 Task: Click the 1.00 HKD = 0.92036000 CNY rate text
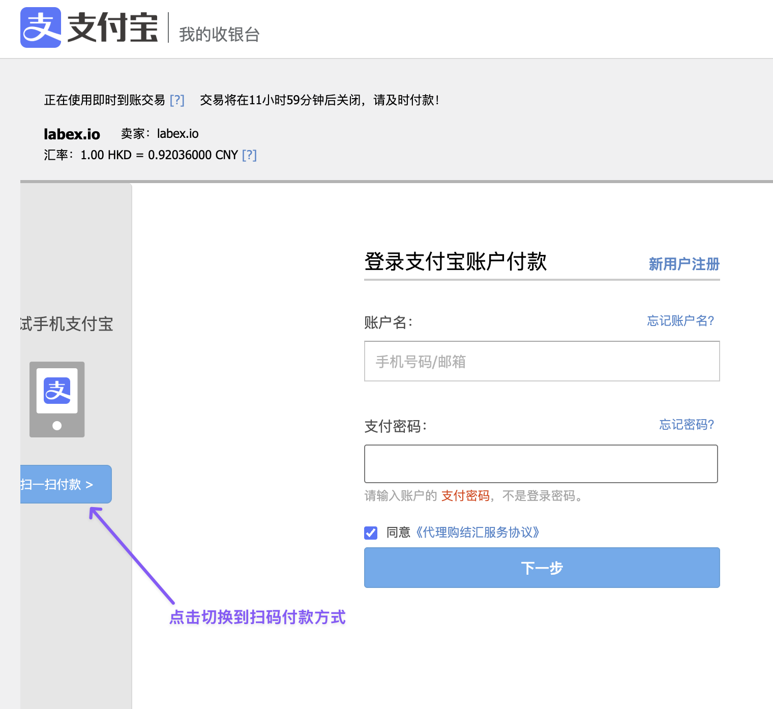pos(159,155)
